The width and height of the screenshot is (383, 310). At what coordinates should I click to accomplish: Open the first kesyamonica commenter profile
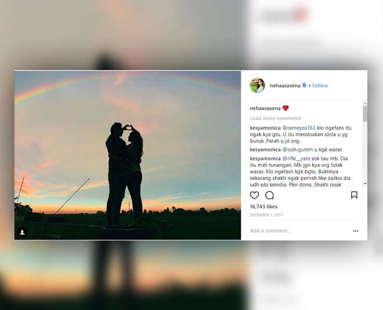(x=265, y=128)
